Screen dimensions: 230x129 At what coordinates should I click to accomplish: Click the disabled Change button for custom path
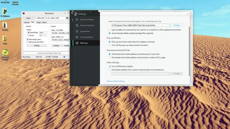176,73
